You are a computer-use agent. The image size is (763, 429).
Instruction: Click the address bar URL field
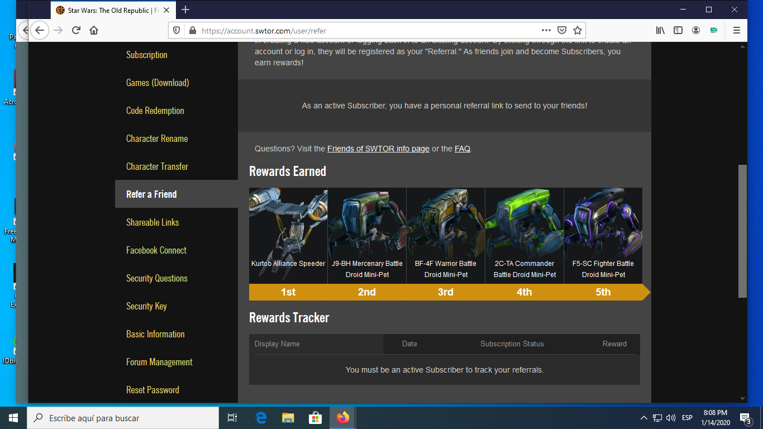click(x=369, y=31)
